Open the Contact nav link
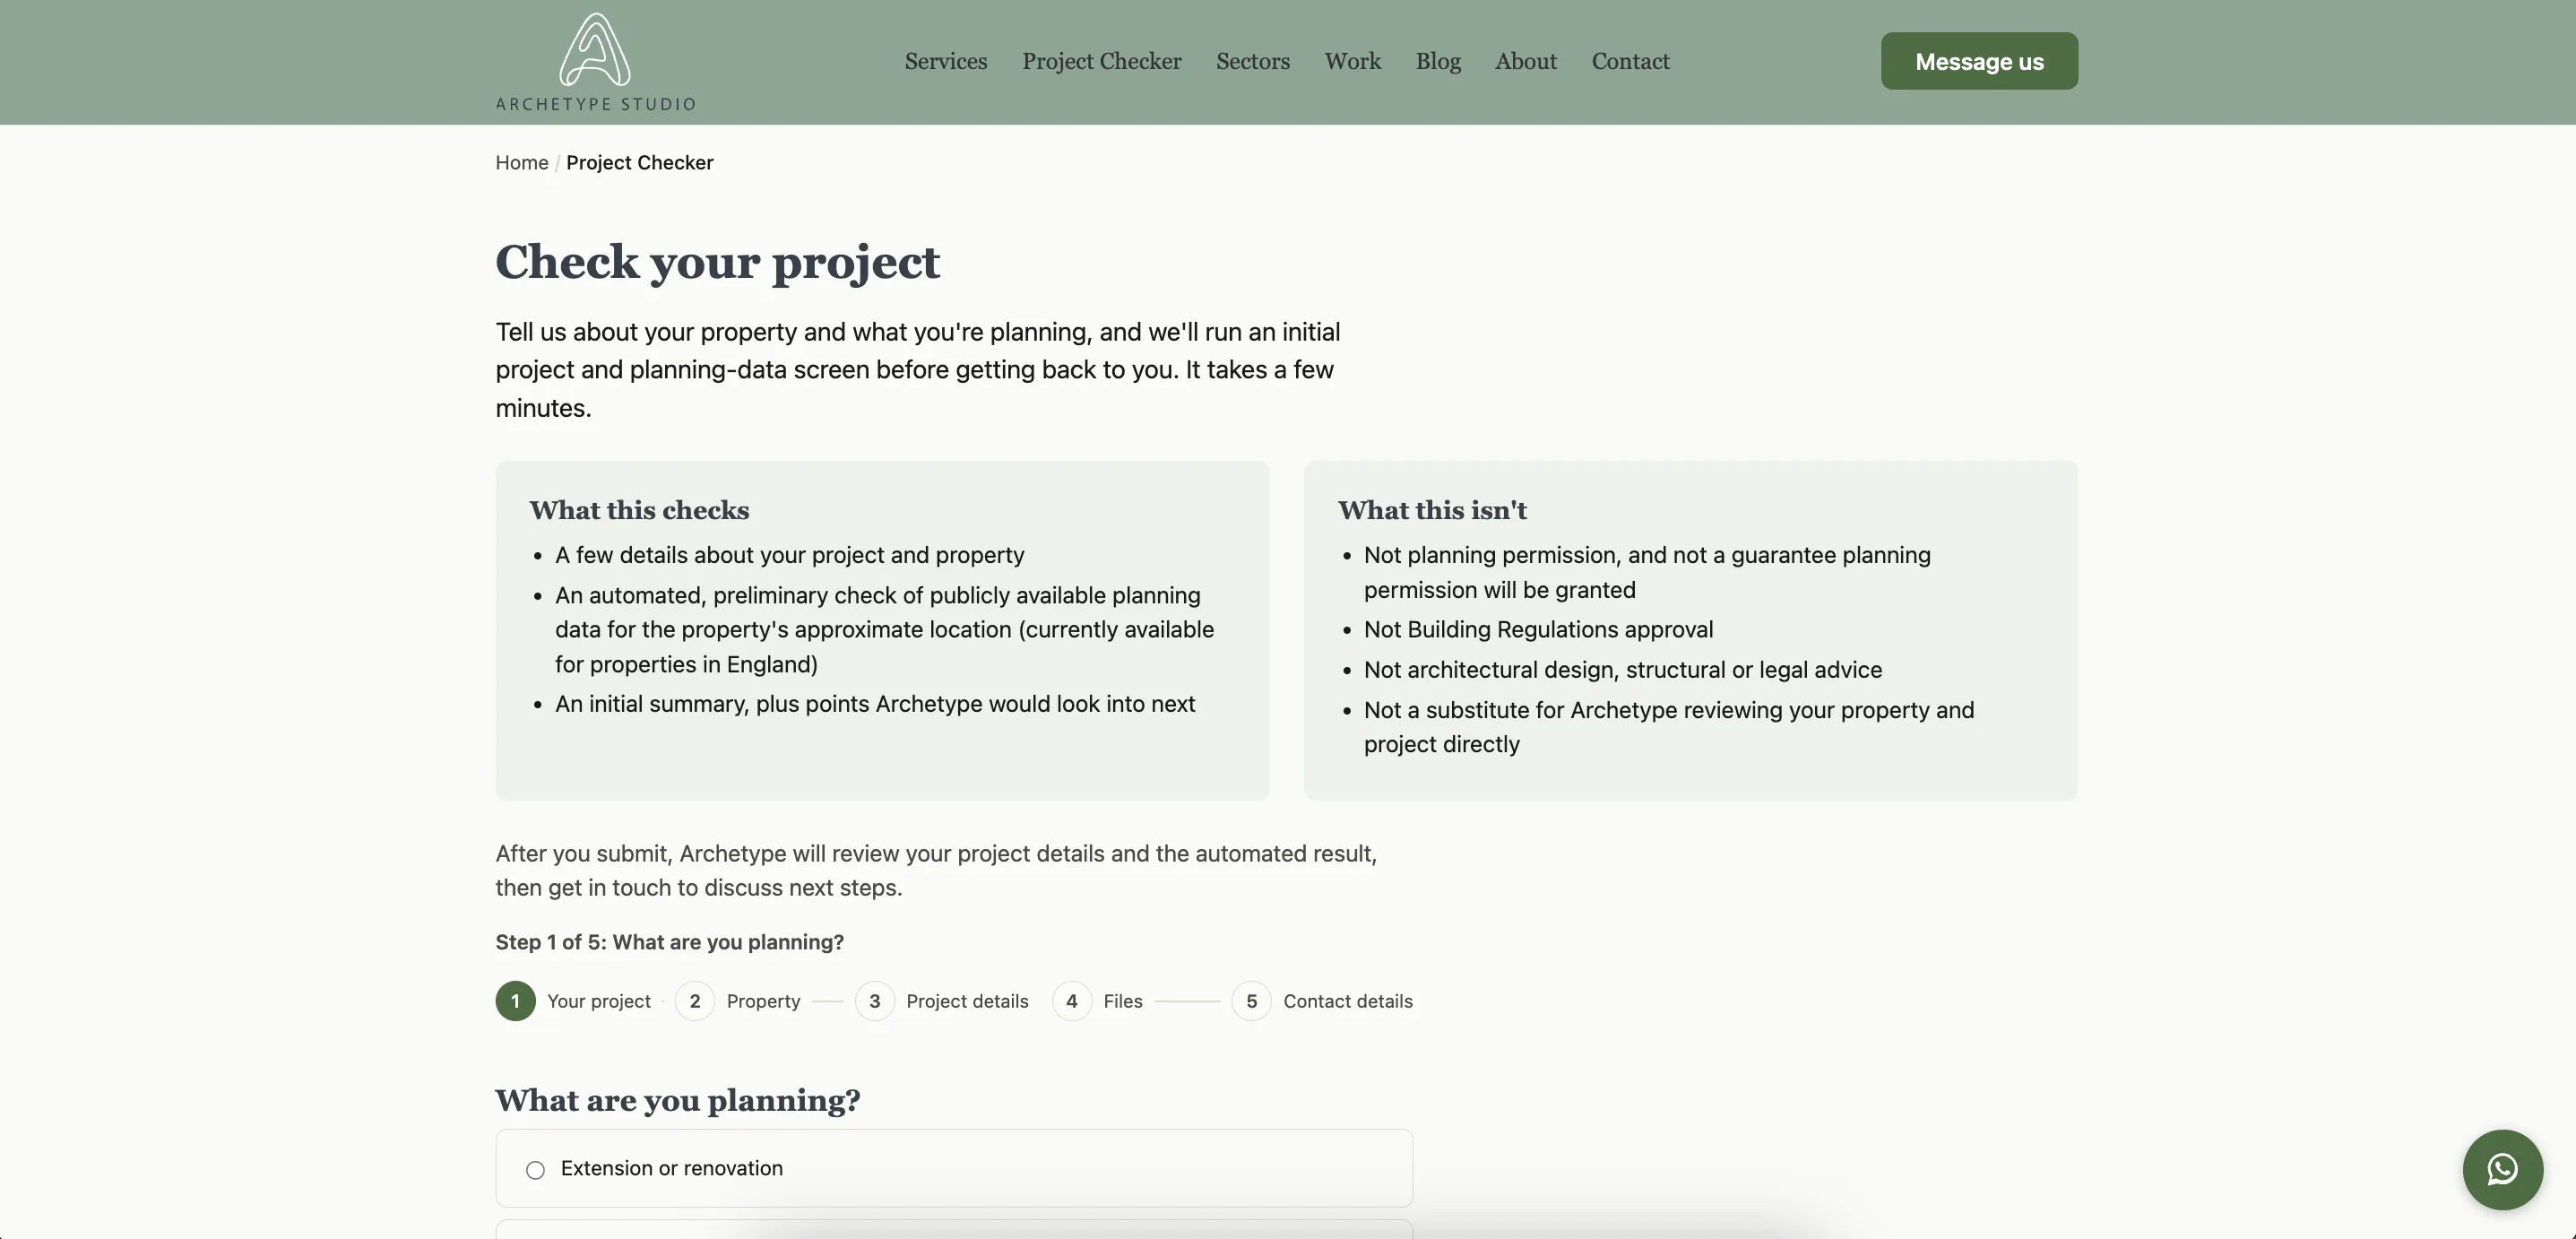This screenshot has height=1239, width=2576. point(1630,61)
